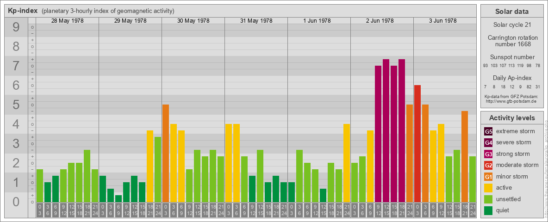Select the 2 Jun 1978 18-21 magenta bar
This screenshot has height=222, width=548.
pos(402,130)
